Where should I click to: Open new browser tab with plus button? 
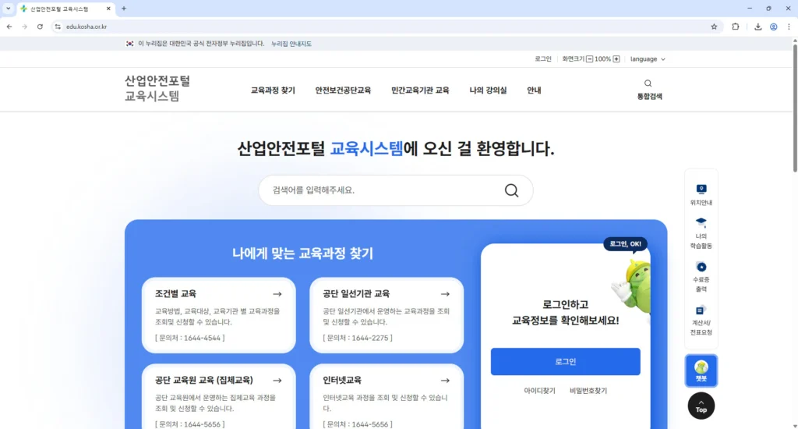[x=124, y=9]
